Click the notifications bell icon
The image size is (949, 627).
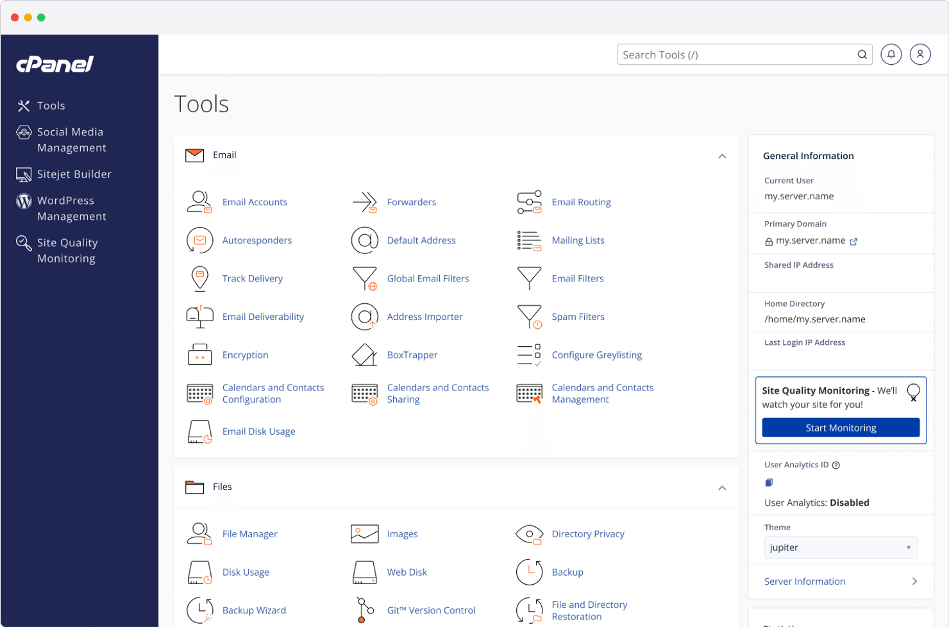(891, 54)
